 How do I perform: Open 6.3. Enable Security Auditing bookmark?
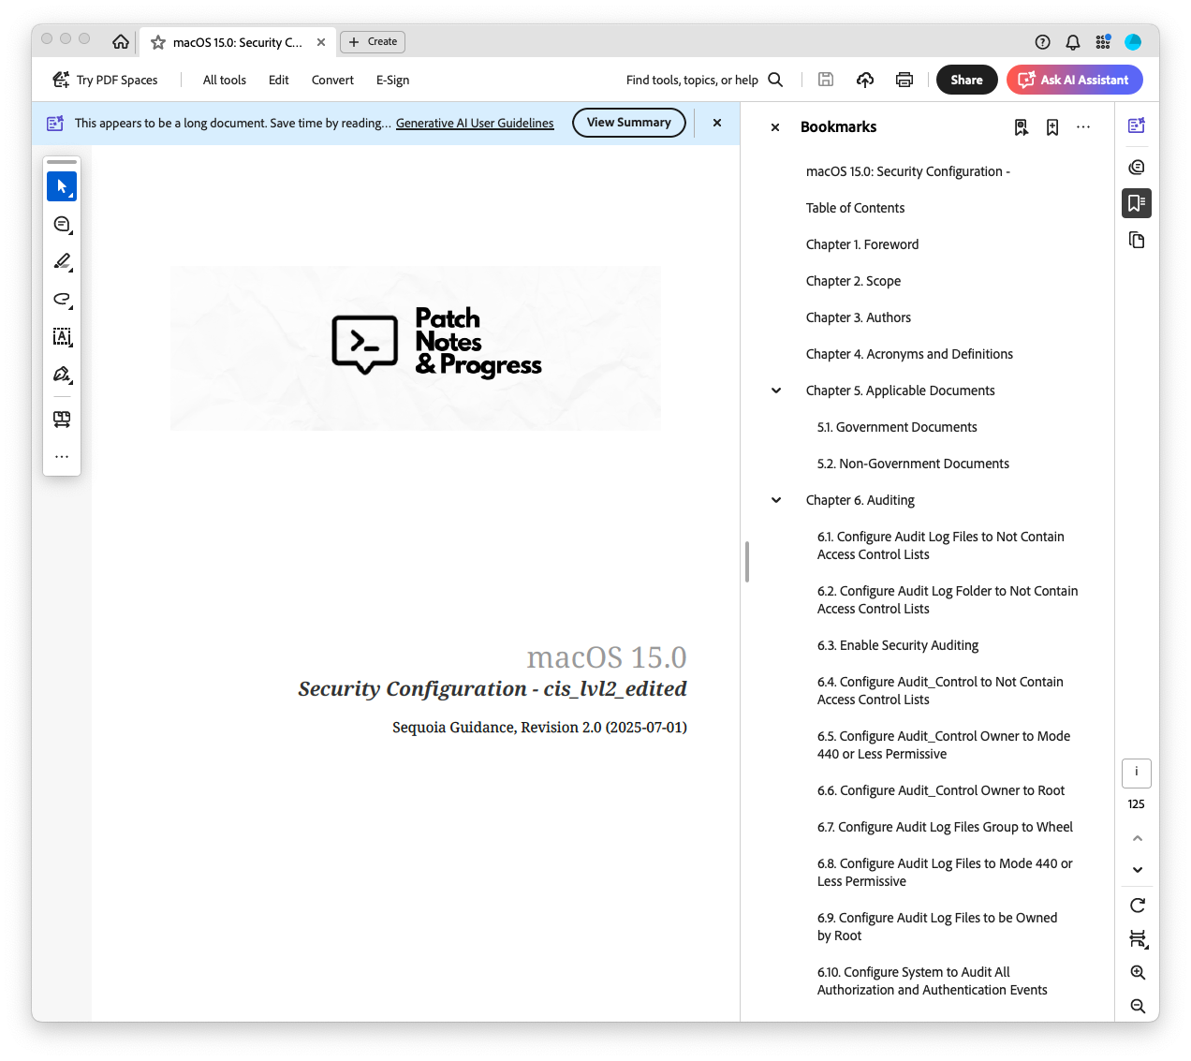click(x=898, y=645)
